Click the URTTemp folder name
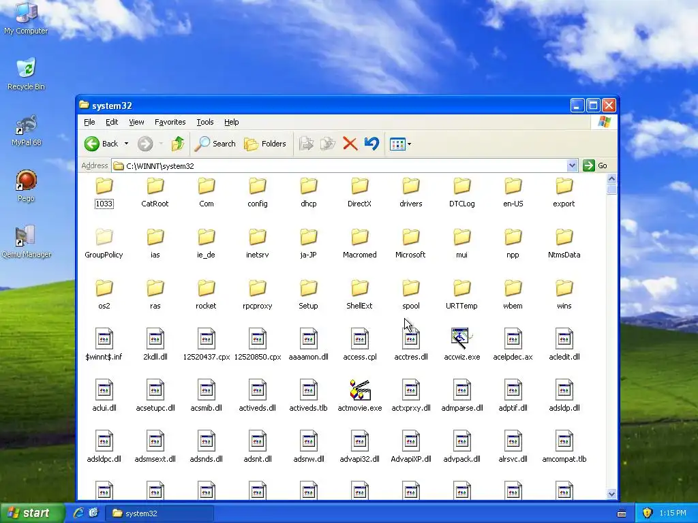 tap(461, 306)
